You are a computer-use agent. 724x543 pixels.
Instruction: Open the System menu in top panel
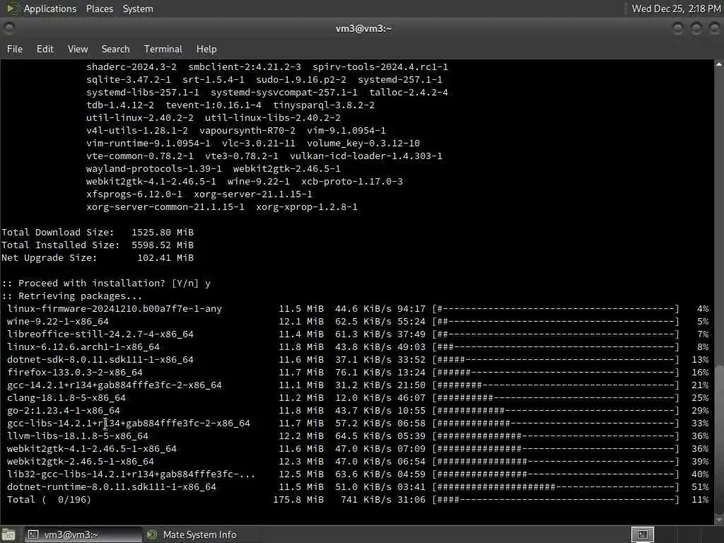pos(138,8)
